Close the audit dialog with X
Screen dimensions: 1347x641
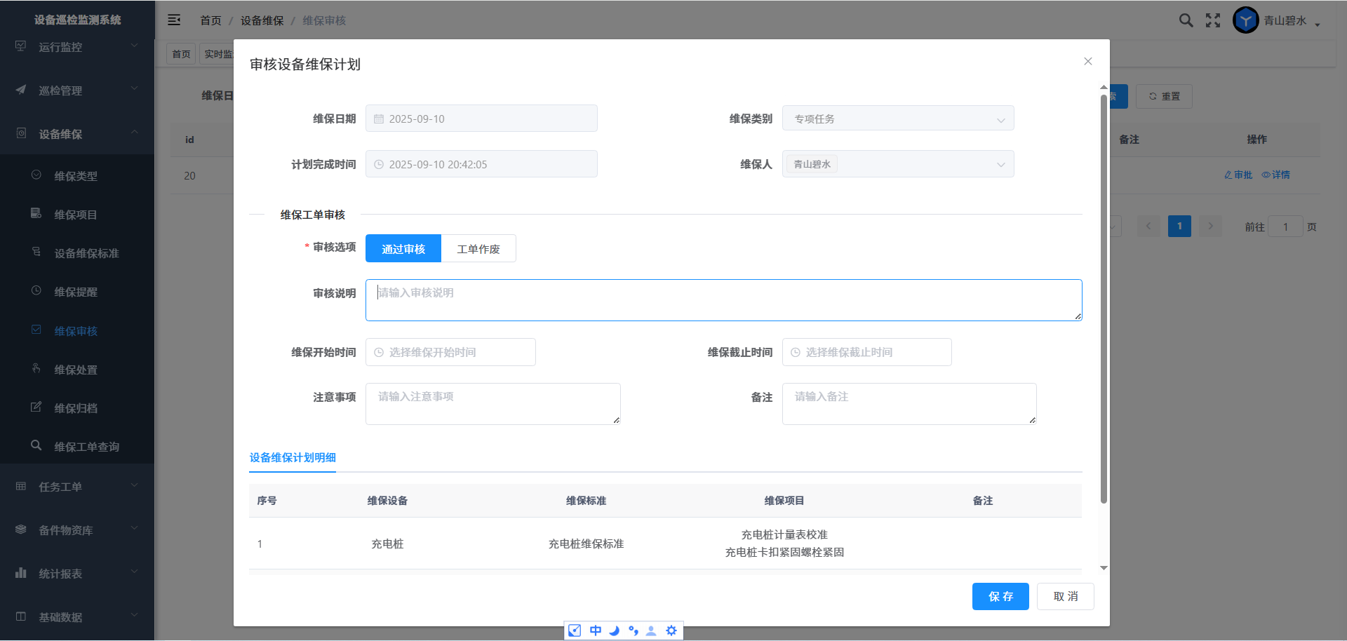(1087, 62)
